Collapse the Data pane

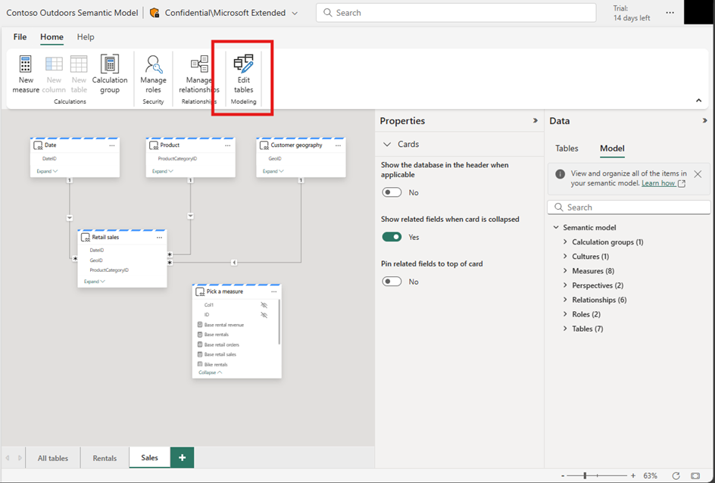point(705,121)
